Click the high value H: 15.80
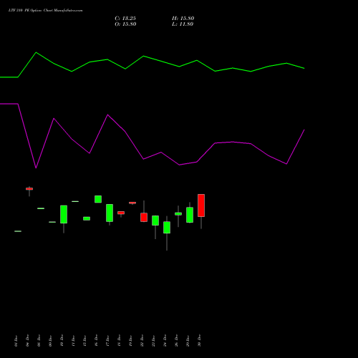Image resolution: width=358 pixels, height=358 pixels. 183,19
